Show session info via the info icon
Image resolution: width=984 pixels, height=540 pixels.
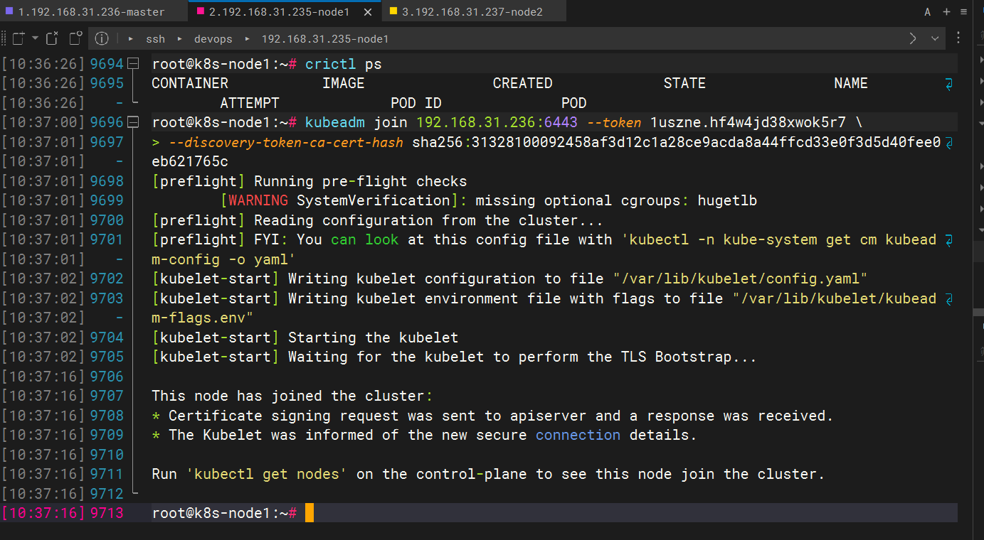tap(102, 38)
